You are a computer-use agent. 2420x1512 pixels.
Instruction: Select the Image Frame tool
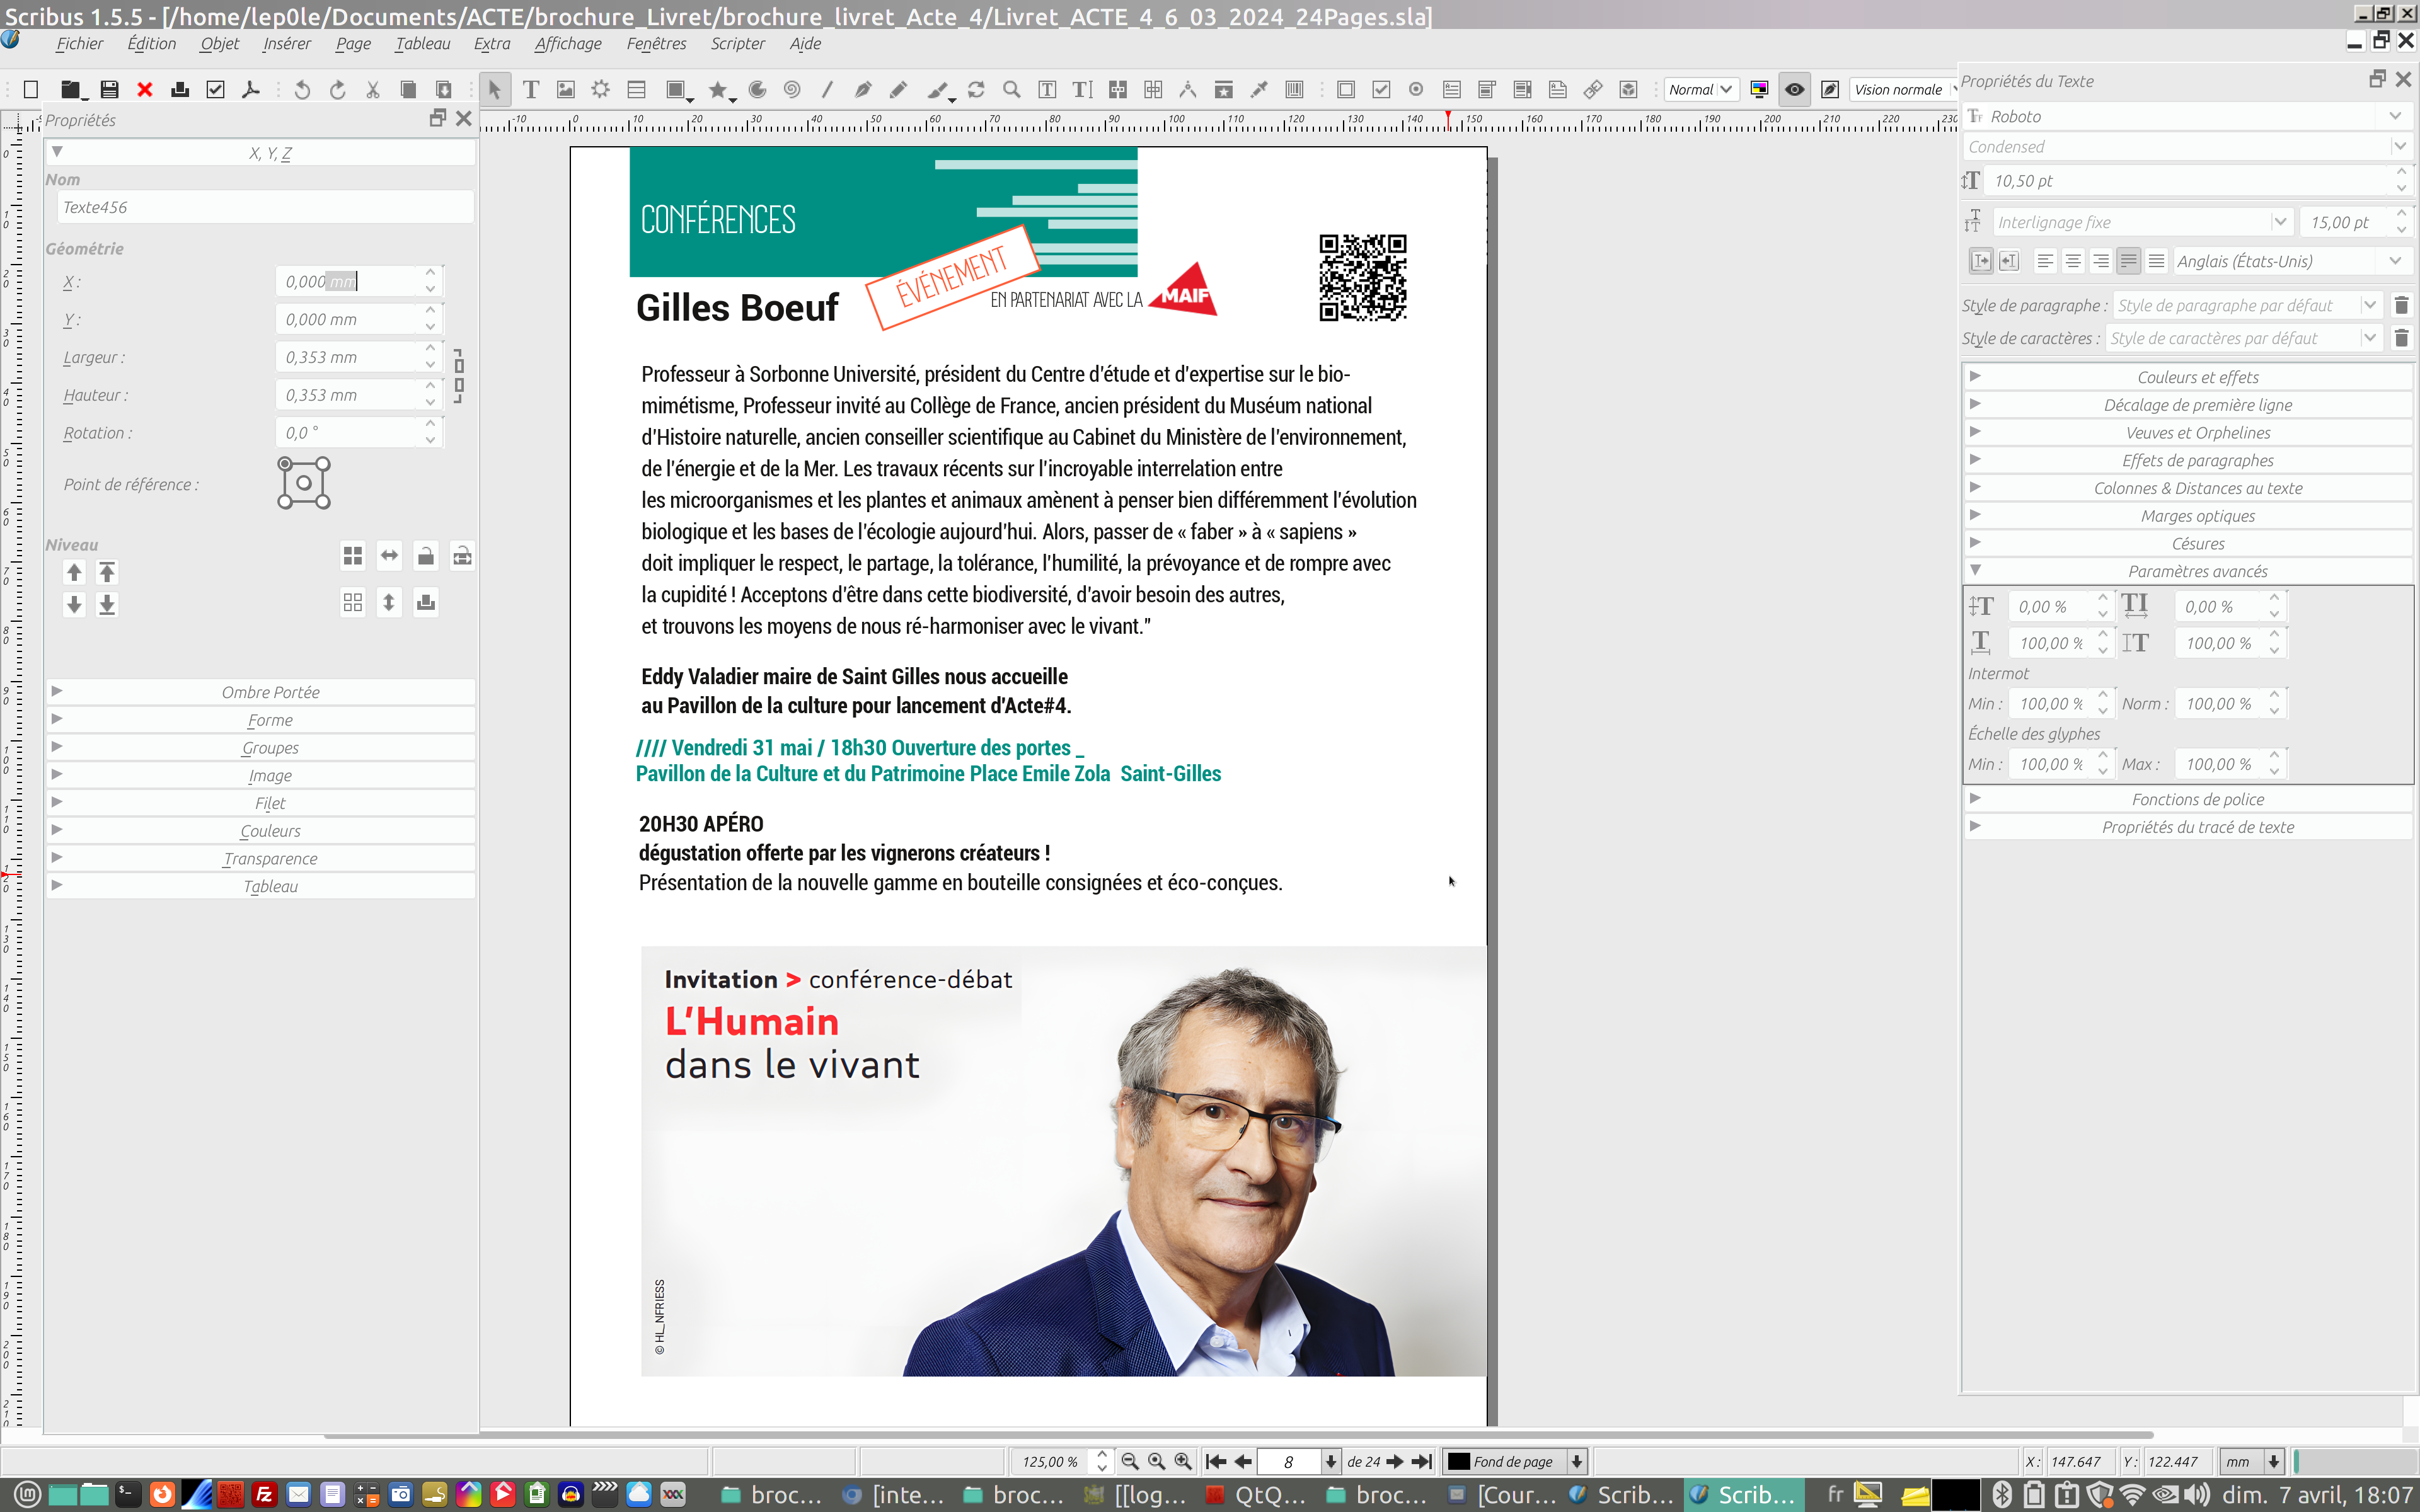click(x=566, y=90)
